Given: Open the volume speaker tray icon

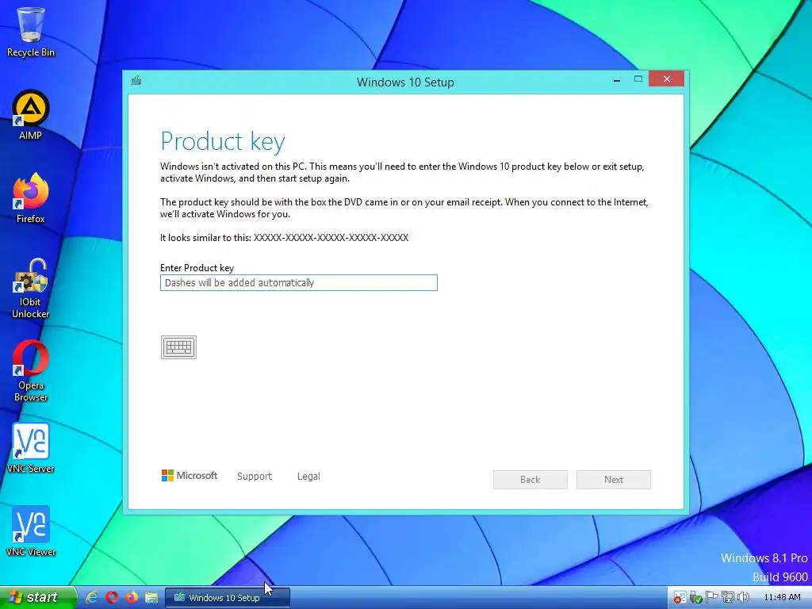Looking at the screenshot, I should [x=743, y=598].
